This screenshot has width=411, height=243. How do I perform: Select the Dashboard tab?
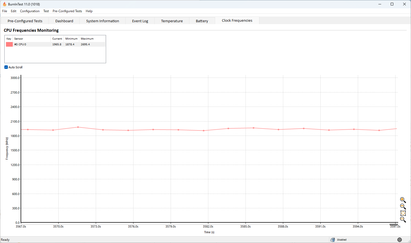point(64,21)
